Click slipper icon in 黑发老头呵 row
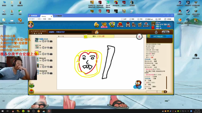The image size is (202, 113). (x=45, y=60)
